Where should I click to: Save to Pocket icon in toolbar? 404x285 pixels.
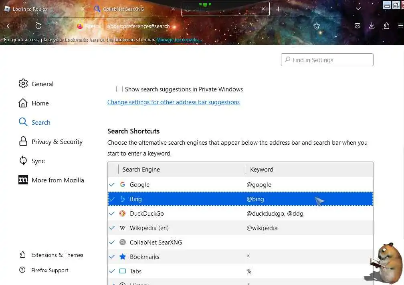358,26
